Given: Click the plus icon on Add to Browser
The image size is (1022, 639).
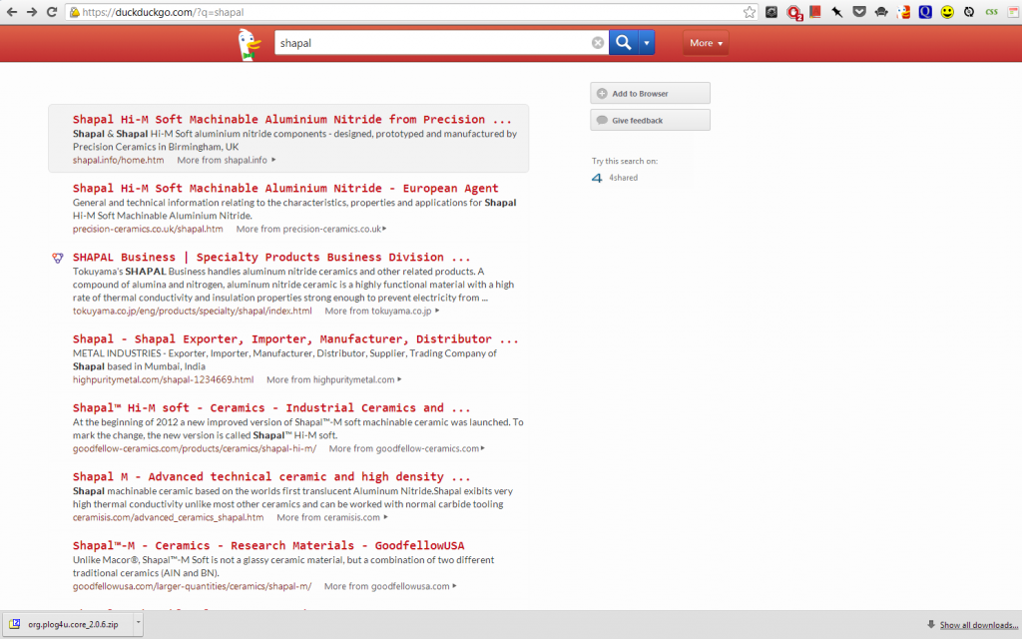Looking at the screenshot, I should coord(602,93).
